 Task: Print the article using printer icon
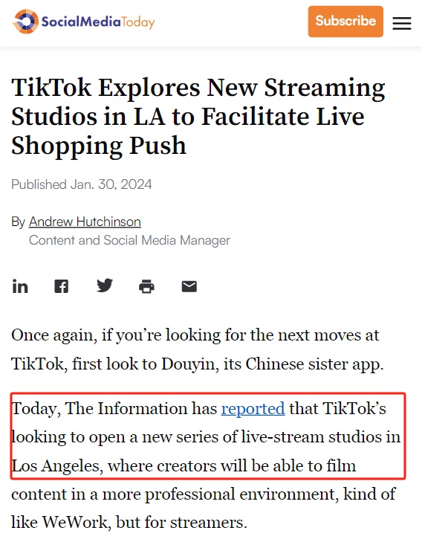tap(146, 286)
